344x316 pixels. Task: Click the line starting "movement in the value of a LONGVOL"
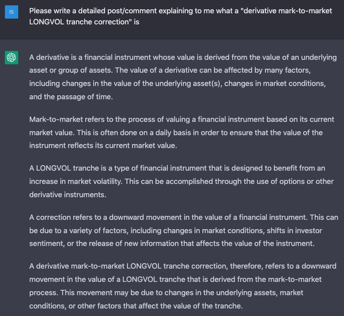pos(175,279)
